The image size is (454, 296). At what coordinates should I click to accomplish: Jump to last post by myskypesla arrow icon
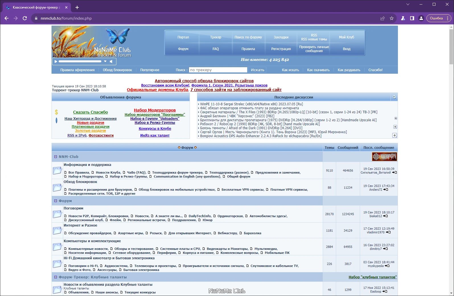point(387,266)
